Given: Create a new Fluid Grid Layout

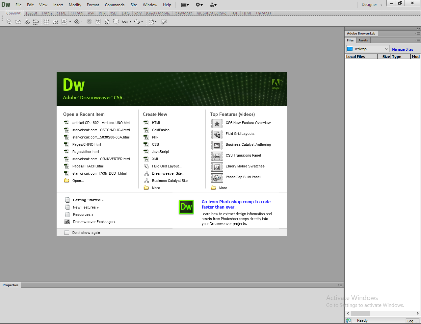Looking at the screenshot, I should point(167,166).
